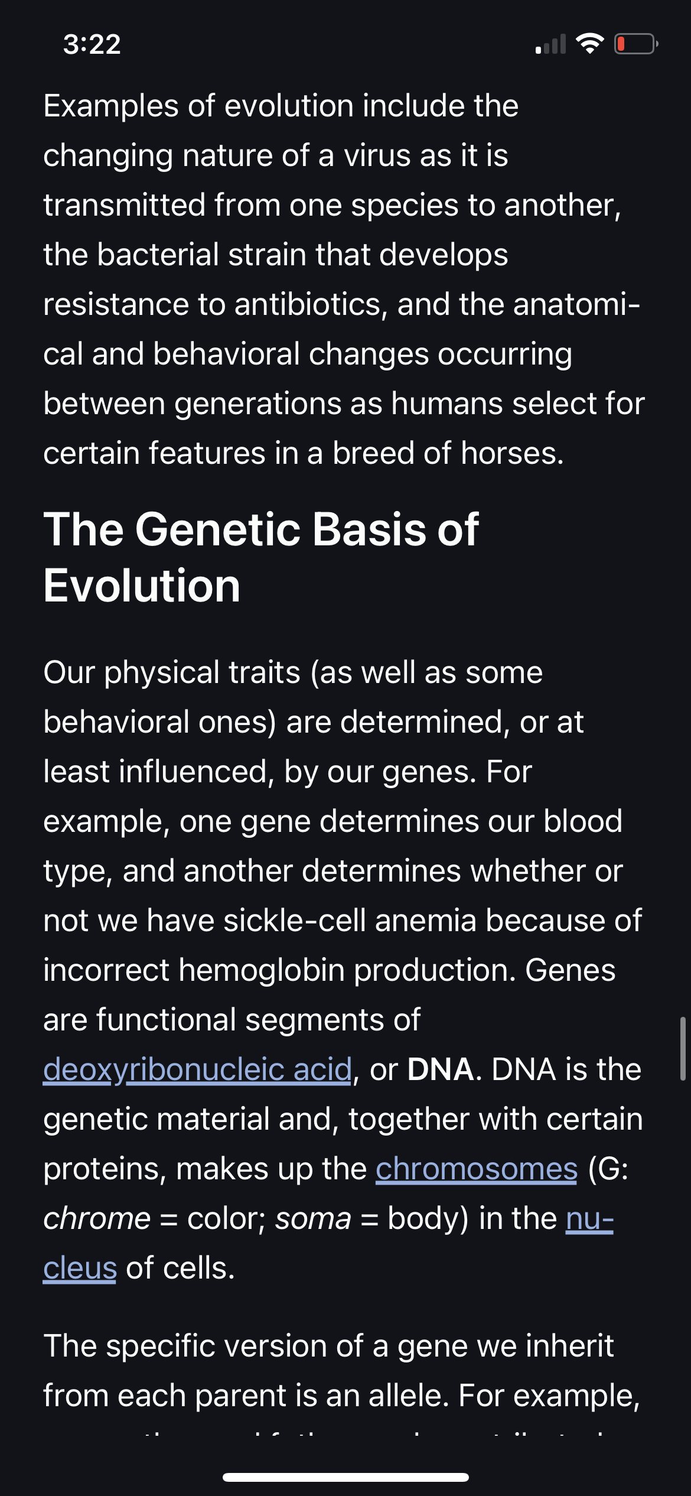691x1496 pixels.
Task: Tap The Genetic Basis of Evolution heading
Action: click(x=261, y=557)
